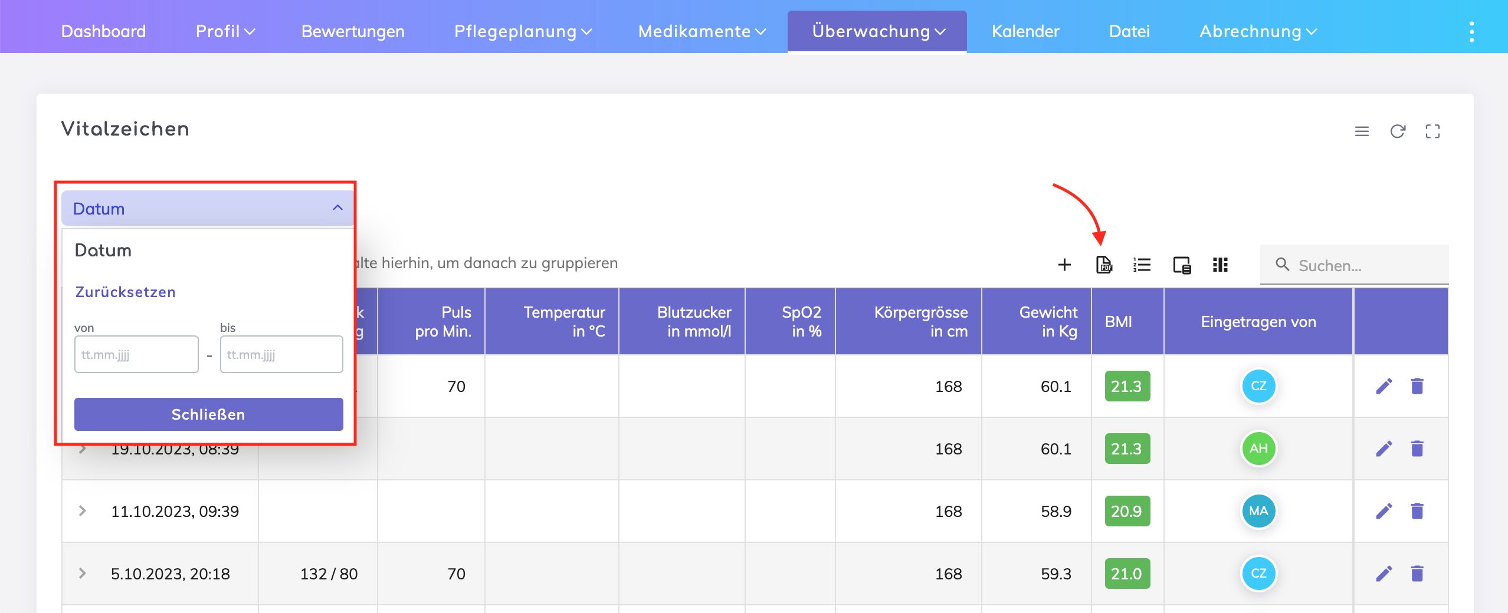This screenshot has height=613, width=1508.
Task: Open the three-dot overflow menu
Action: (x=1471, y=32)
